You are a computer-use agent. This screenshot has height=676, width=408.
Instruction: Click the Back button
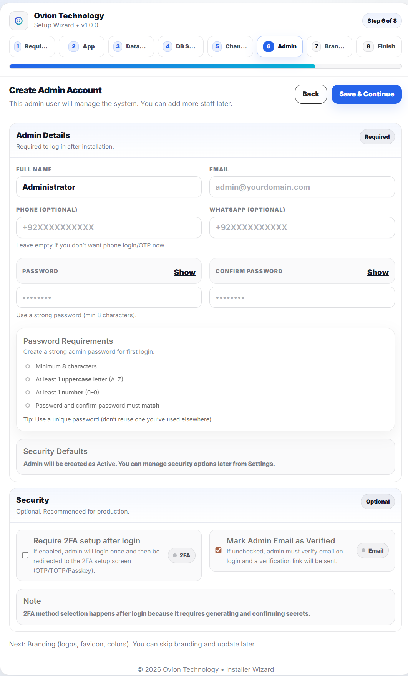(x=311, y=94)
